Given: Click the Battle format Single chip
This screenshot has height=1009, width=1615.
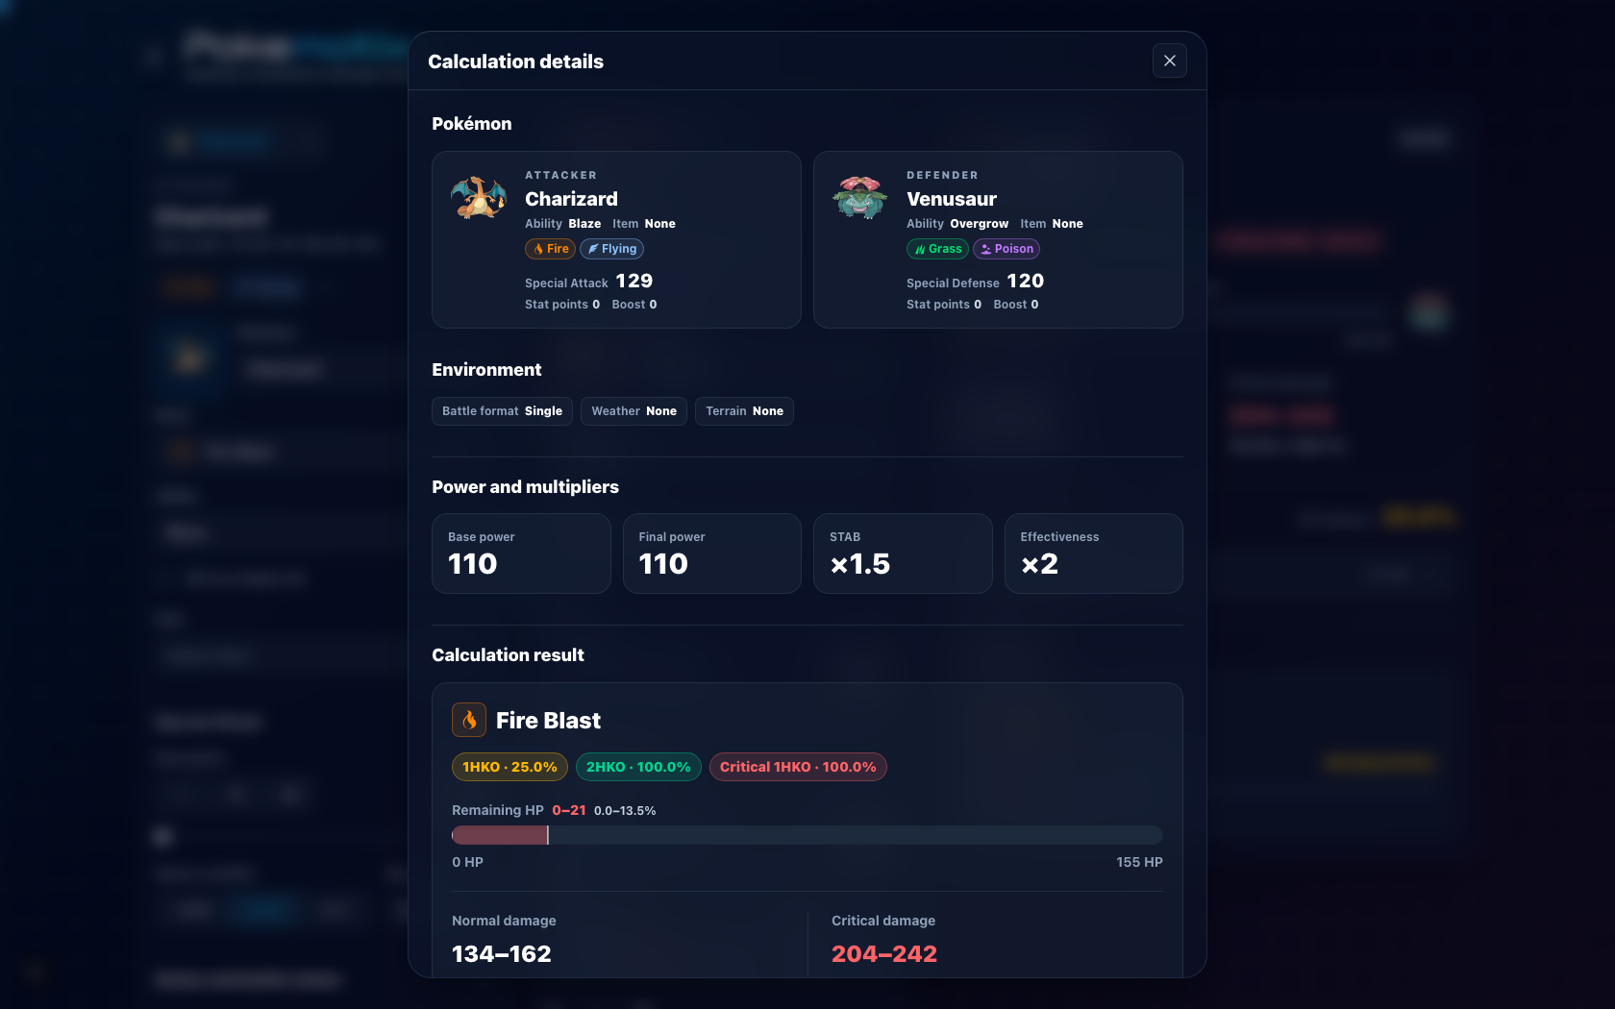Looking at the screenshot, I should tap(502, 411).
